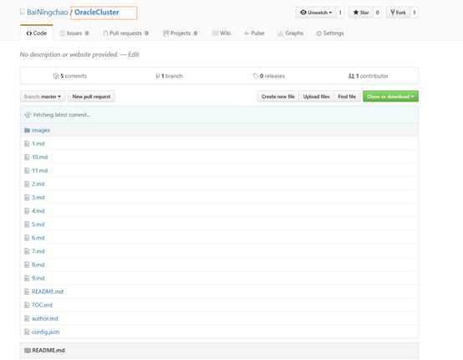Open the file TOC.md
Viewport: 463px width, 360px height.
(x=42, y=305)
